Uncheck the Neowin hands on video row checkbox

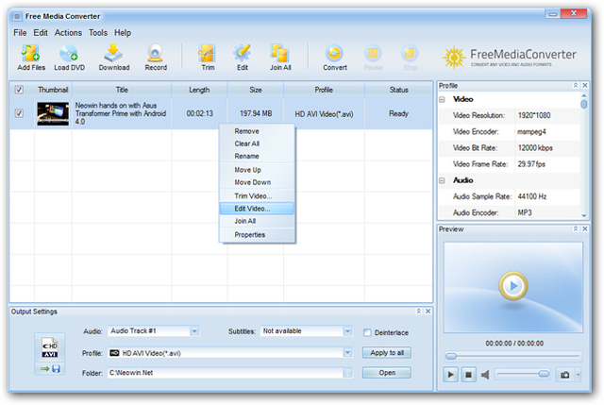click(x=19, y=113)
